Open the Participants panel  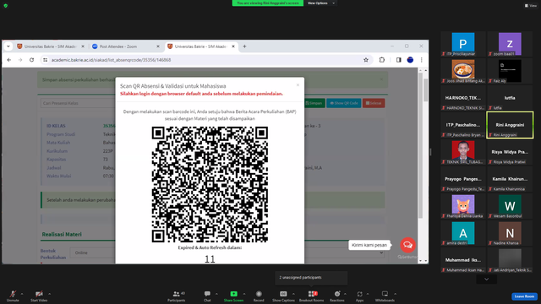click(x=177, y=296)
